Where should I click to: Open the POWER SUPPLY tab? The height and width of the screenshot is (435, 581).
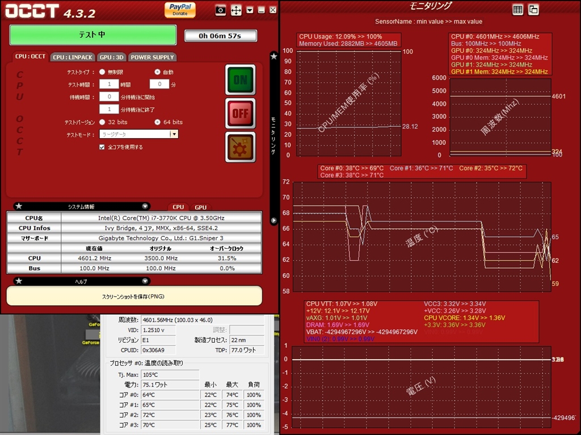click(152, 57)
